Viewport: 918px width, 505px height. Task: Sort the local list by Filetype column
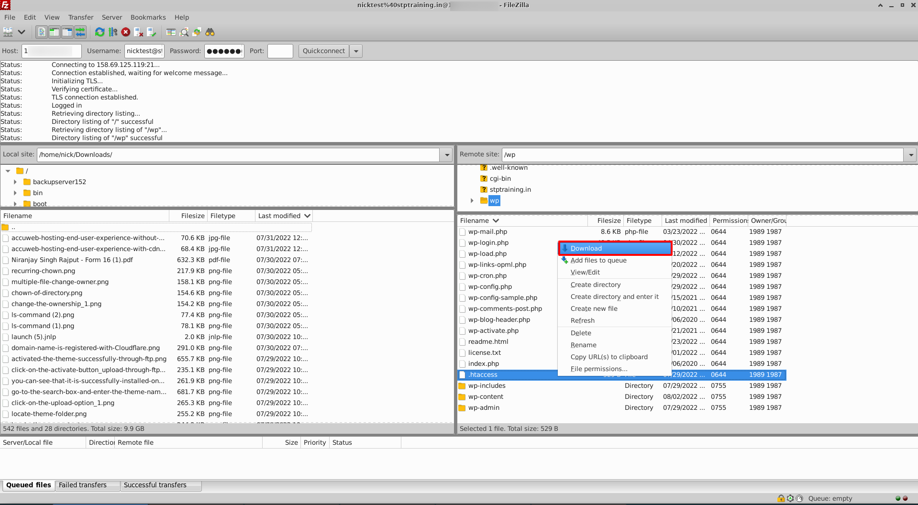[231, 216]
